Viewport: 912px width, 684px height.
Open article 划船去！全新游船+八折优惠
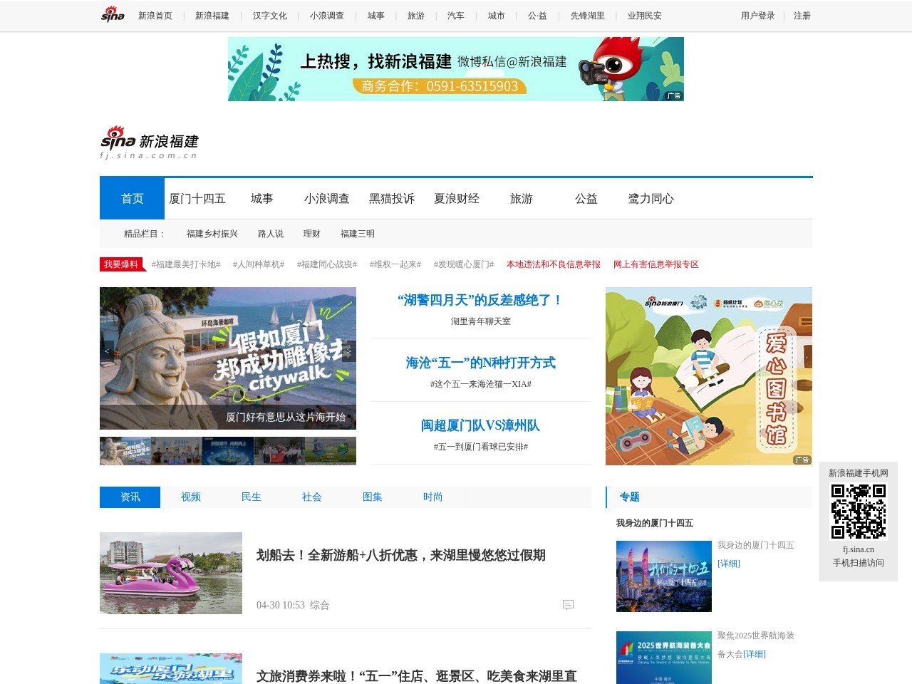click(x=401, y=555)
